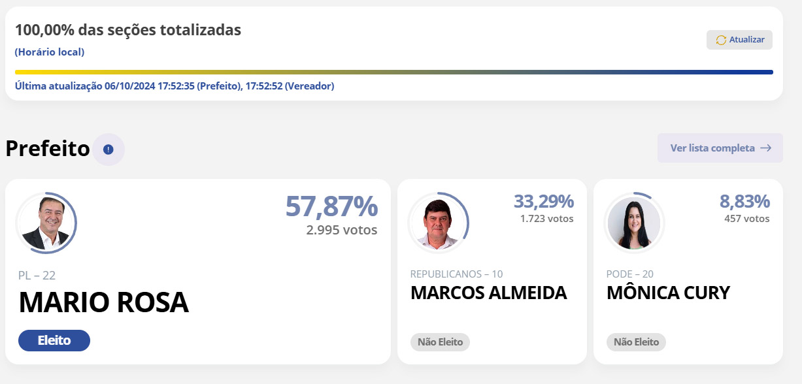Click Marcos Almeida's Não Eleito badge
Screen dimensions: 802x384
click(440, 342)
